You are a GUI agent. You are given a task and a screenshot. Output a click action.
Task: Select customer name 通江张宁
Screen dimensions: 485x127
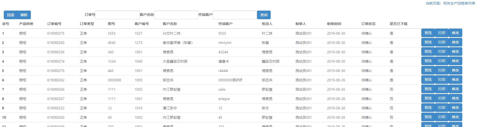[170, 108]
